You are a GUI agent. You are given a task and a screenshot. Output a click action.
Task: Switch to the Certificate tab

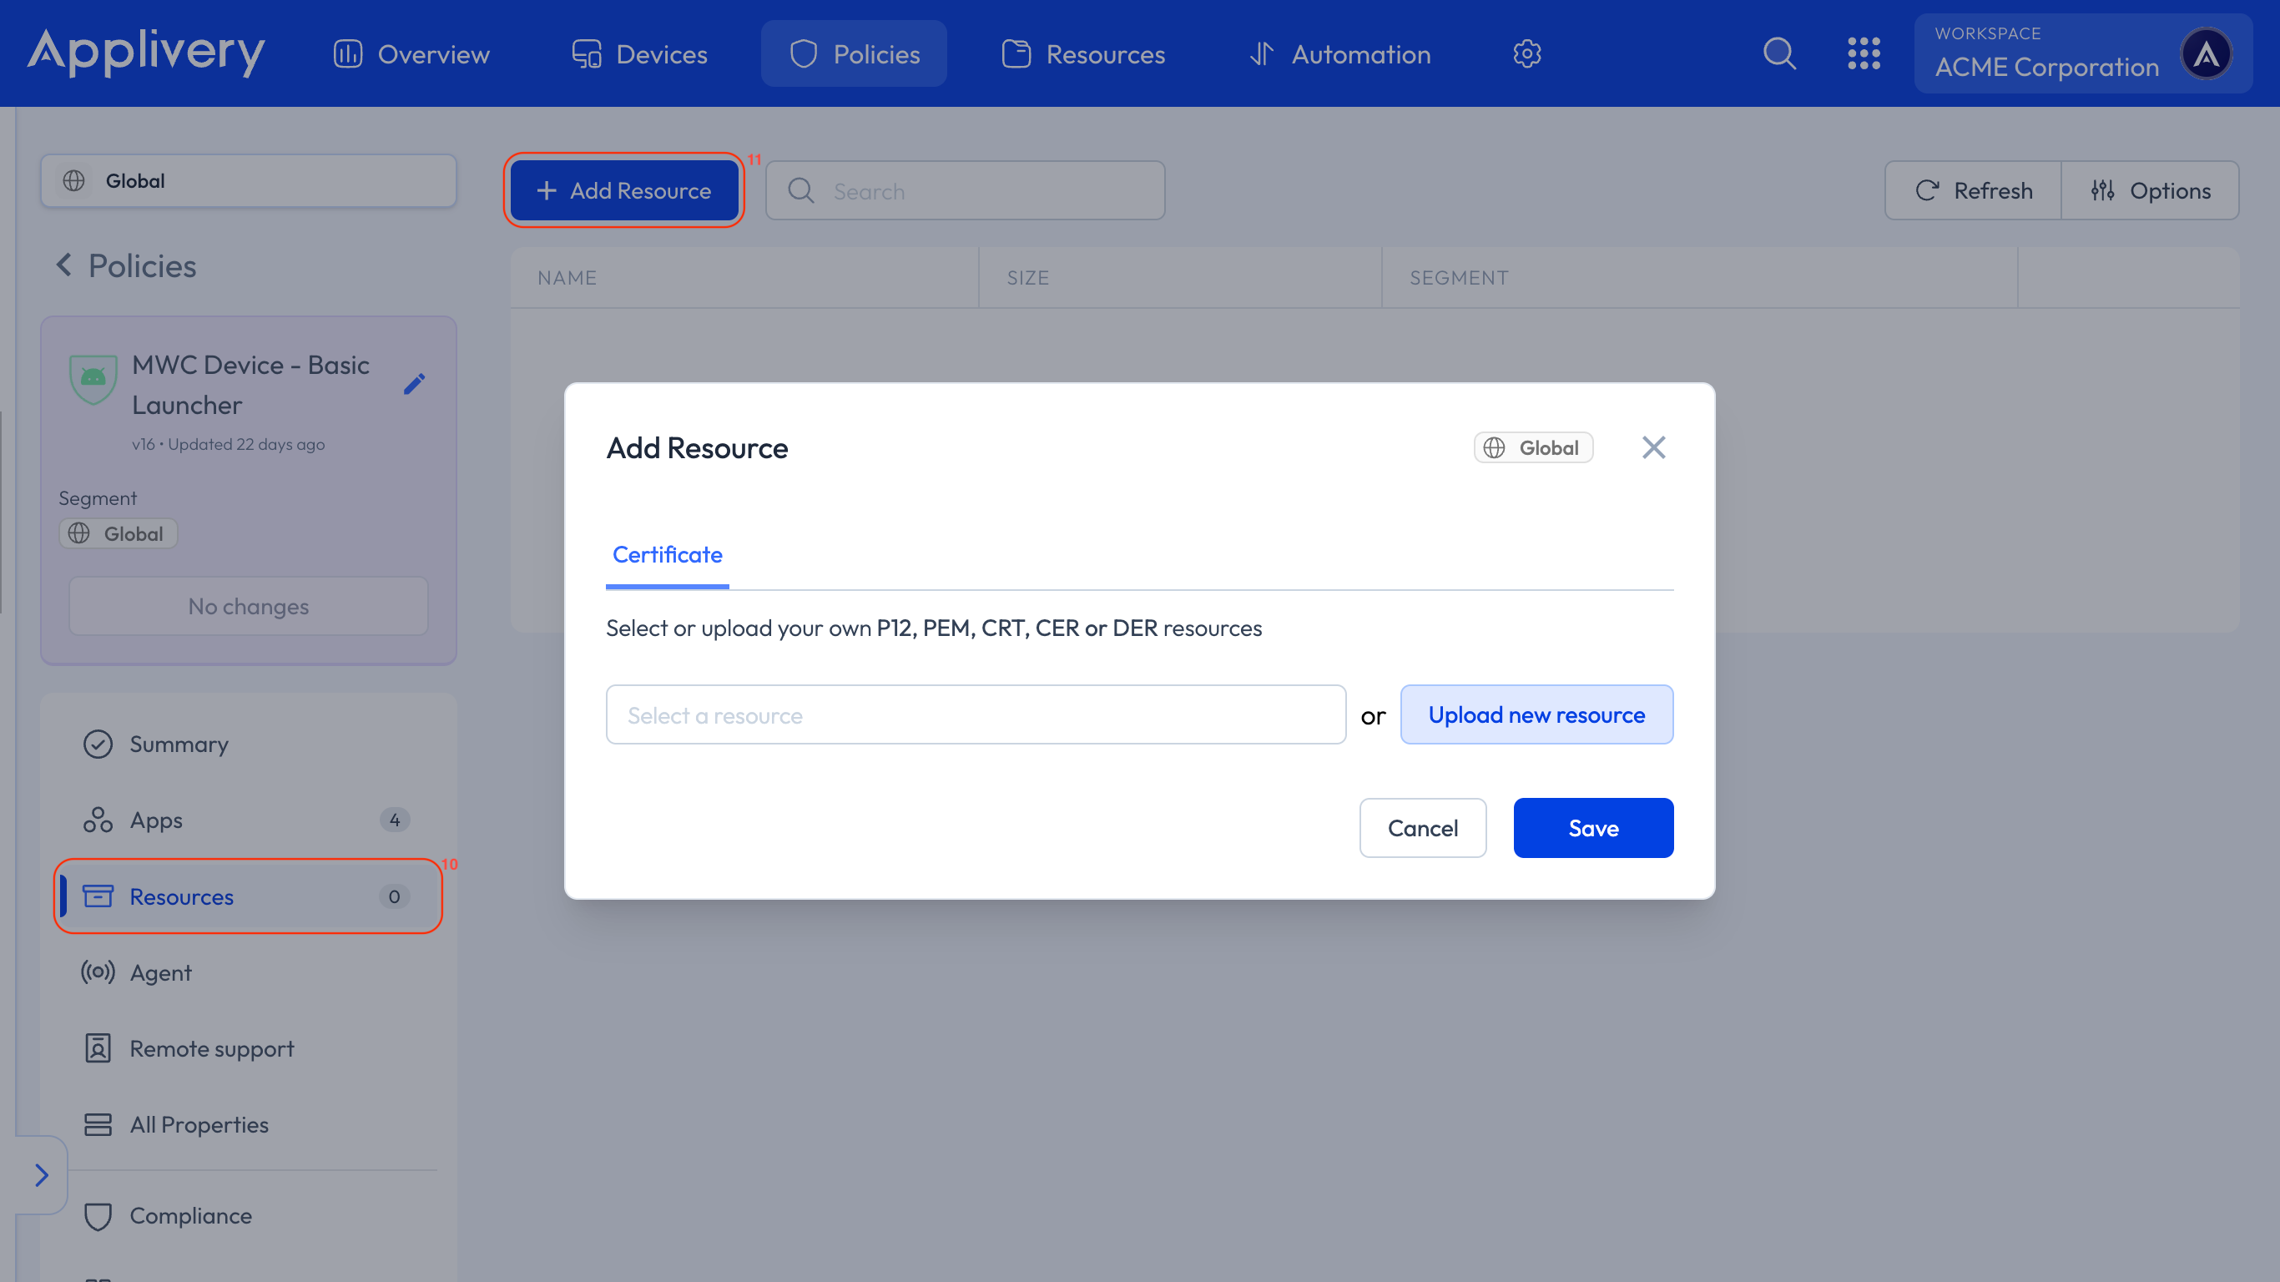[x=667, y=554]
